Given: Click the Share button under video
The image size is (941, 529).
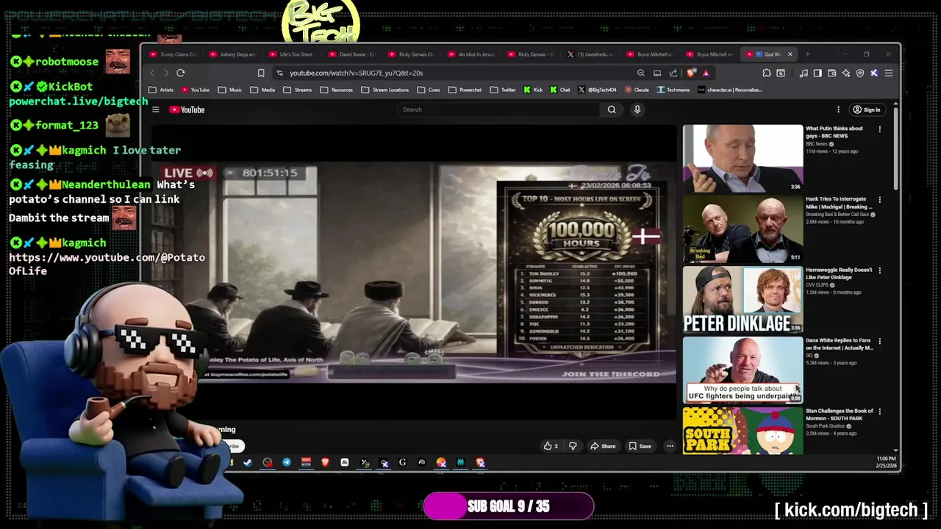Looking at the screenshot, I should (603, 446).
